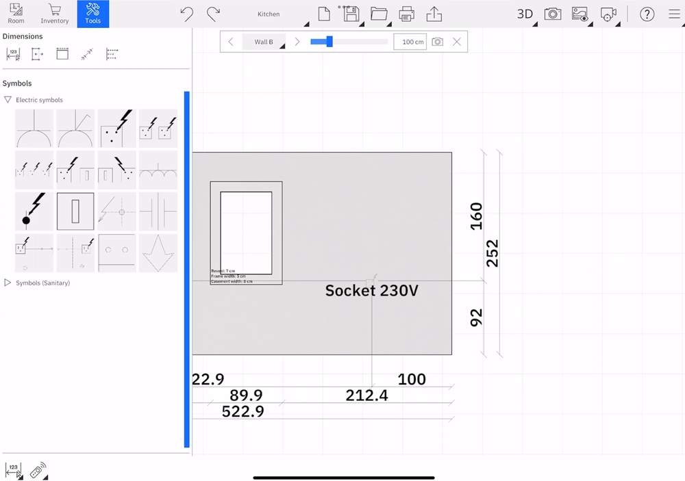Select the Tools tab
The image size is (685, 481).
[x=93, y=14]
